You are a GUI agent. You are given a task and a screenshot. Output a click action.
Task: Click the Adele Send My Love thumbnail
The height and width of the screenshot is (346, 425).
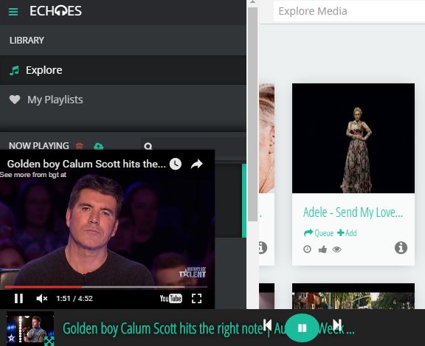pos(353,138)
